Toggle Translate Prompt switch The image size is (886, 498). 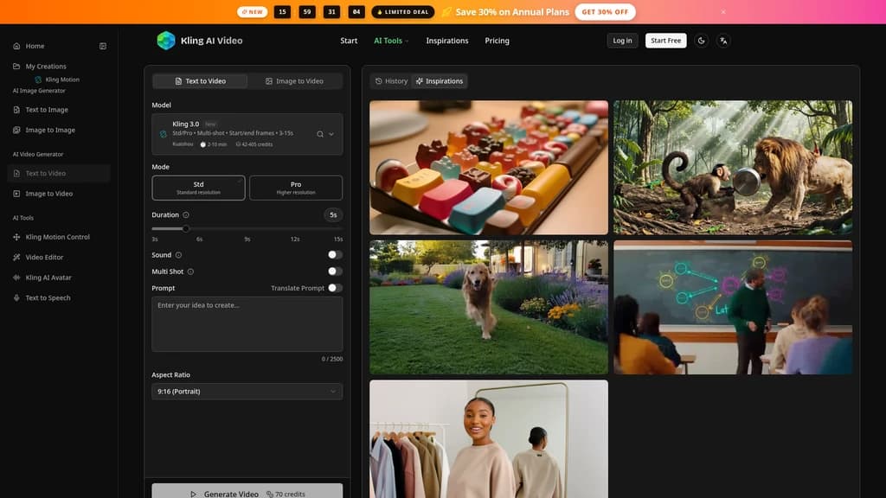point(335,288)
